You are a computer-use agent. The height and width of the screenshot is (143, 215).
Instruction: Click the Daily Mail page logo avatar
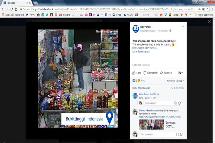(136, 29)
